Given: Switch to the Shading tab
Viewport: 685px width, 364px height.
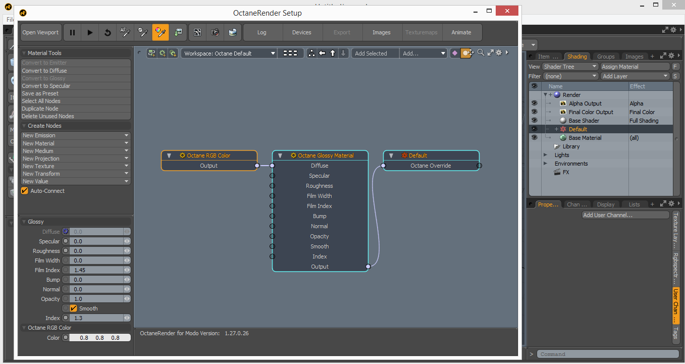Looking at the screenshot, I should point(577,57).
